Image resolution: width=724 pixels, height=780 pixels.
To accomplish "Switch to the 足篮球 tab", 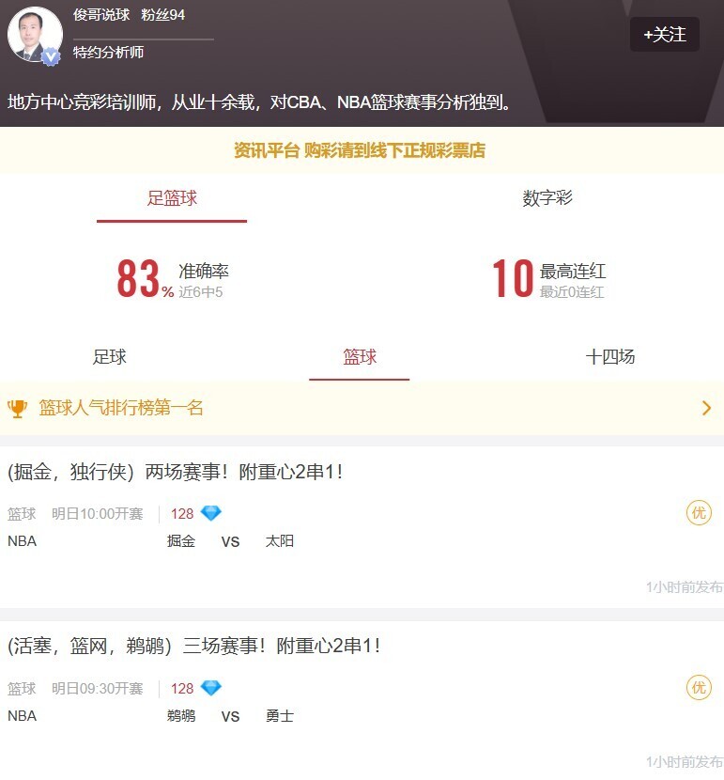I will point(172,198).
